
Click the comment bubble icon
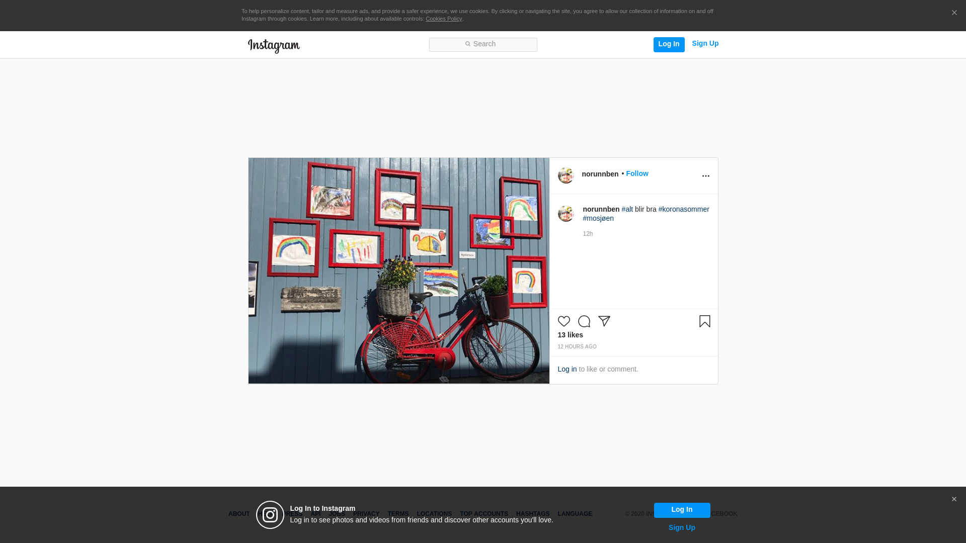coord(584,321)
